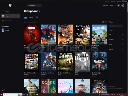Open downloads icon at sidebar bottom
Screen dimensions: 128x96
(x=3, y=90)
